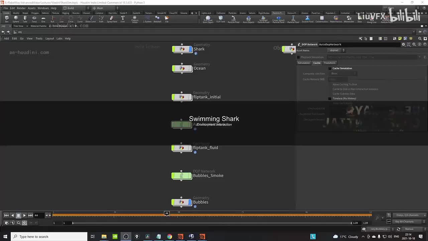Click the Windows Start button

tap(5, 237)
